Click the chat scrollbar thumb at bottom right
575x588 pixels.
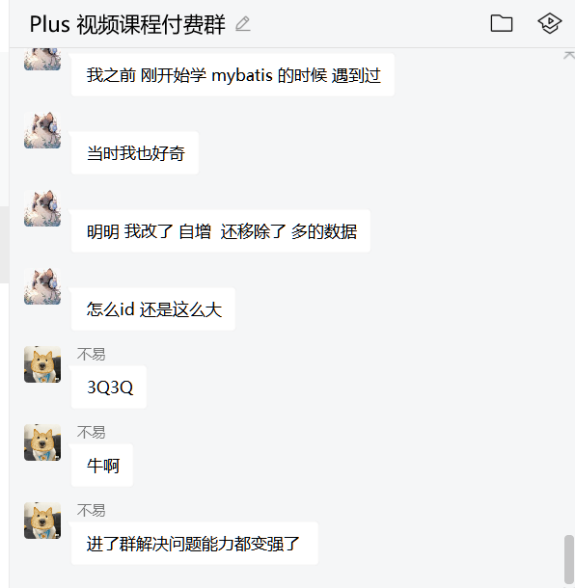(x=569, y=559)
